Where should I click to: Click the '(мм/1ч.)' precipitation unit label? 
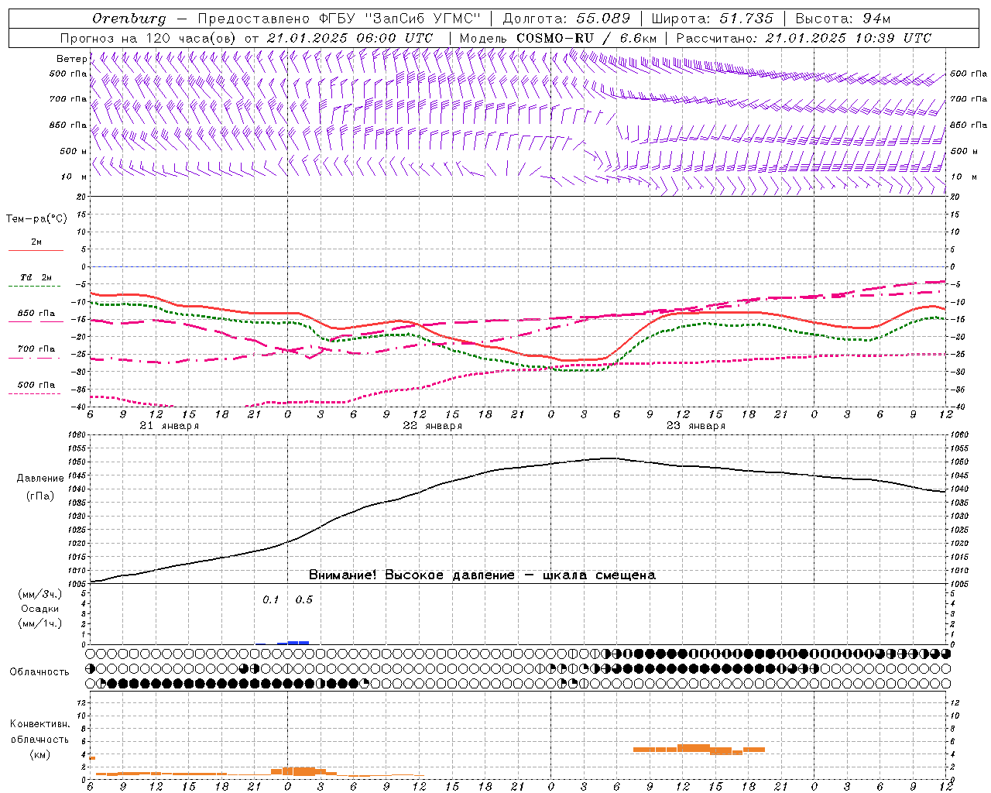tap(40, 623)
